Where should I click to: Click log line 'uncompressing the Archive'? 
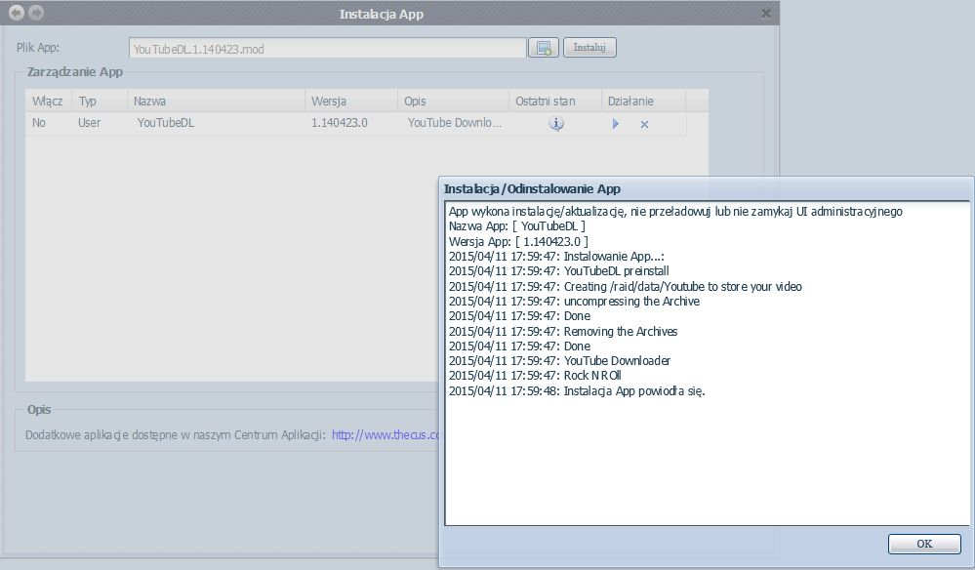[x=575, y=302]
